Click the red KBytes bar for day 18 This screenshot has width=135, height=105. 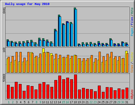click(75, 87)
